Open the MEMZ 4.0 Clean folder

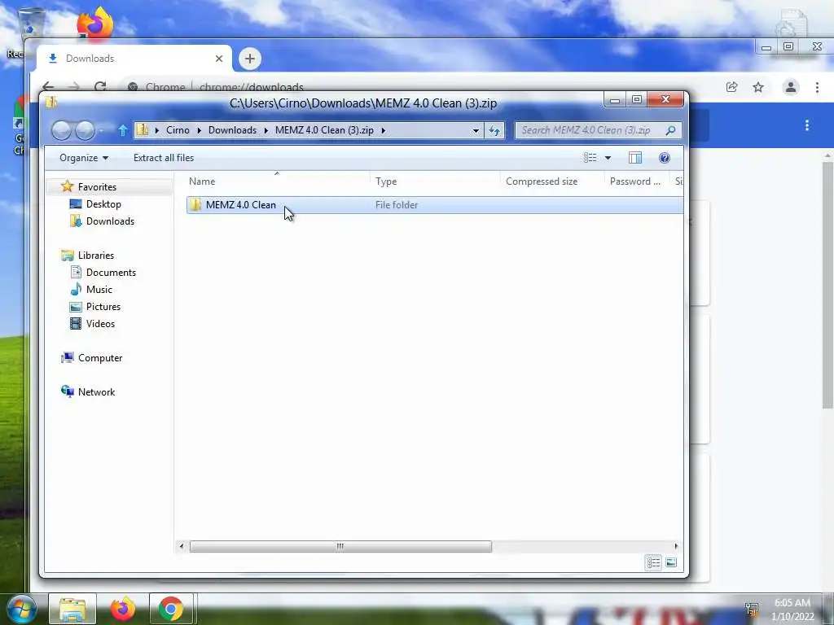pyautogui.click(x=240, y=205)
